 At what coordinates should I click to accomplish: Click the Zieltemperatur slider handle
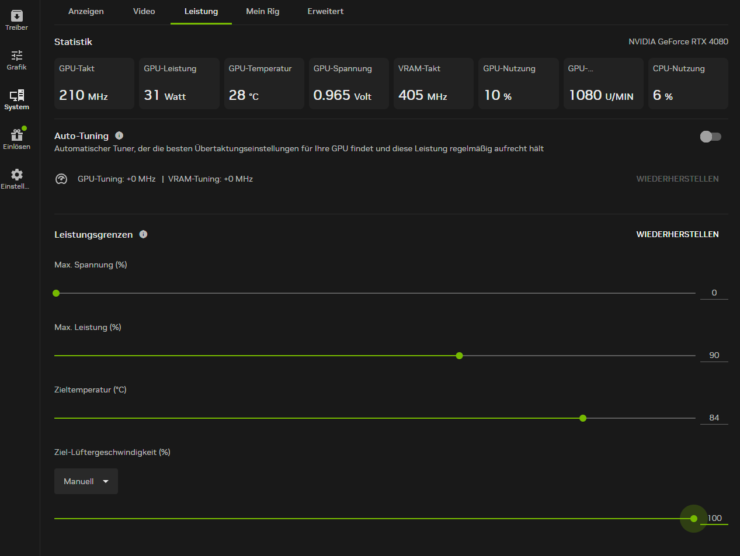(583, 418)
